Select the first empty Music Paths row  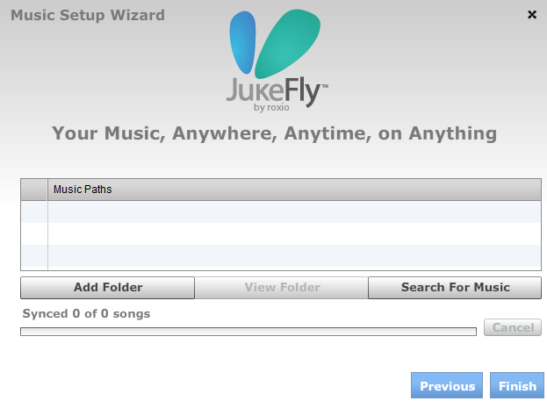[x=294, y=211]
